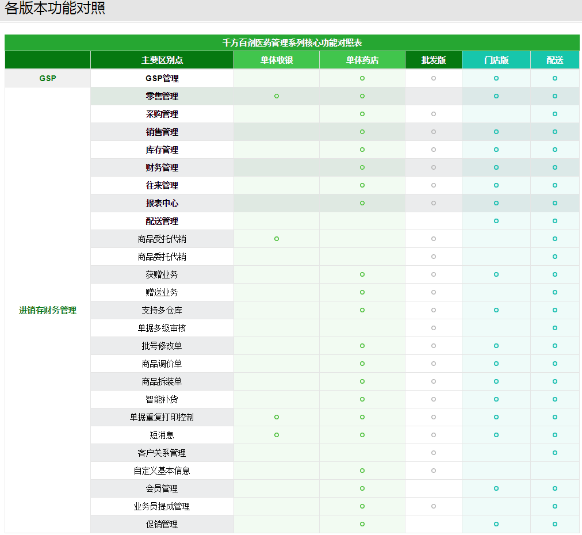
Task: Click the 促销管理 row label
Action: [x=162, y=524]
